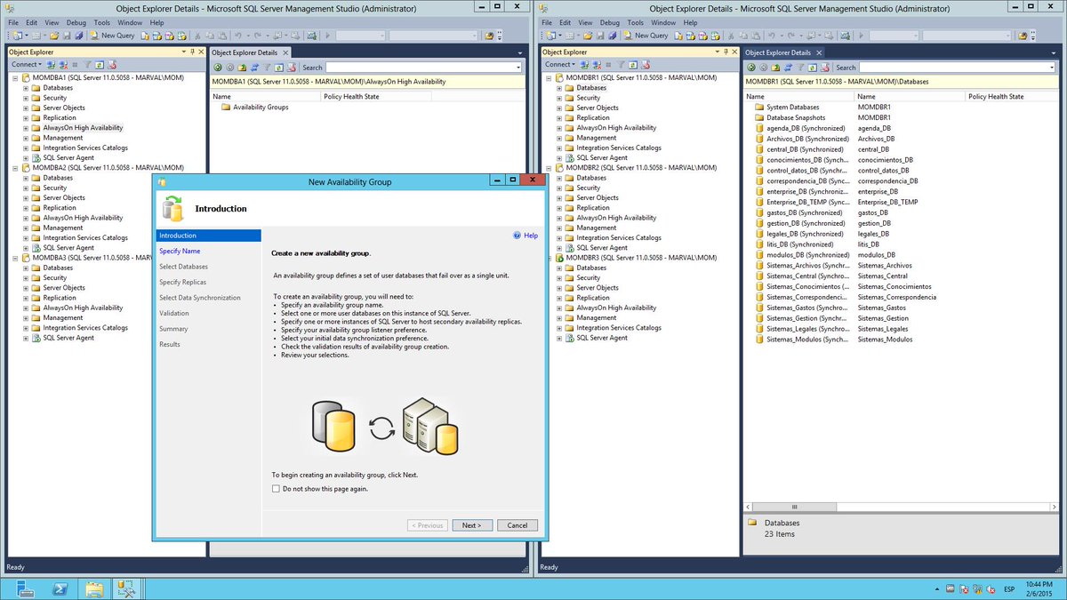Pin the left Object Explorer panel
Viewport: 1067px width, 600px height.
[192, 52]
